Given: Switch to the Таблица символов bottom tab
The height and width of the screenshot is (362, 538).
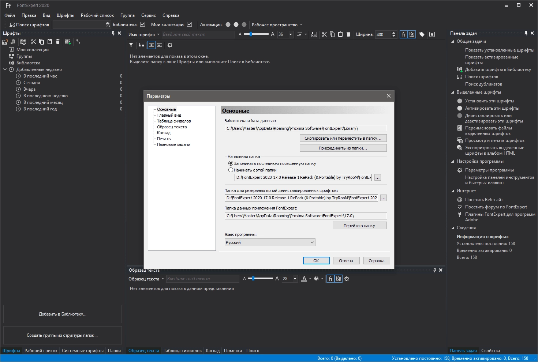Looking at the screenshot, I should 183,351.
